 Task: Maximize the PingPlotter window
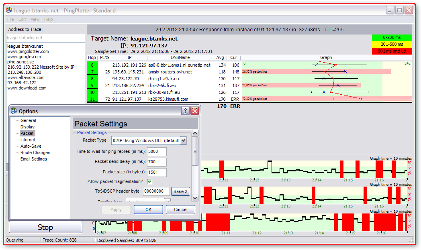[399, 10]
